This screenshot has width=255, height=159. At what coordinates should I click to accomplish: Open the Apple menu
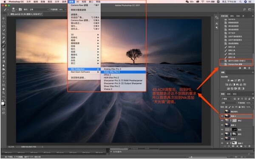tap(5, 2)
